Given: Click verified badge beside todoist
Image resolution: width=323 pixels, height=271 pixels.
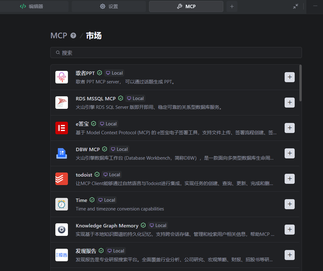Looking at the screenshot, I should (x=97, y=174).
